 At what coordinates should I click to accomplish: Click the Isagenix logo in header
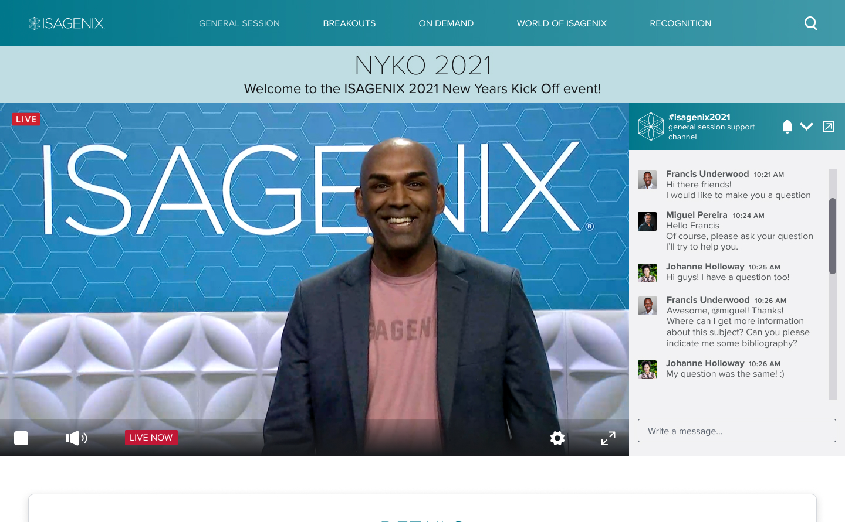click(66, 23)
